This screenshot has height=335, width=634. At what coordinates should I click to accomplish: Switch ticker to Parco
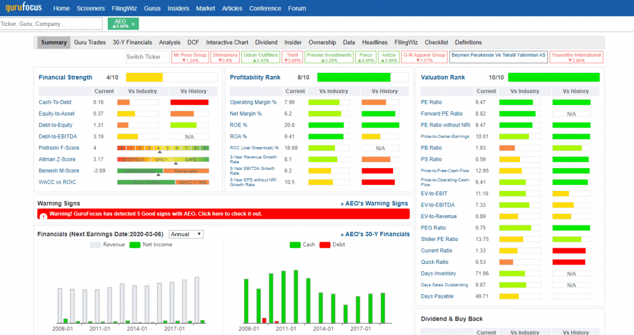click(x=366, y=57)
